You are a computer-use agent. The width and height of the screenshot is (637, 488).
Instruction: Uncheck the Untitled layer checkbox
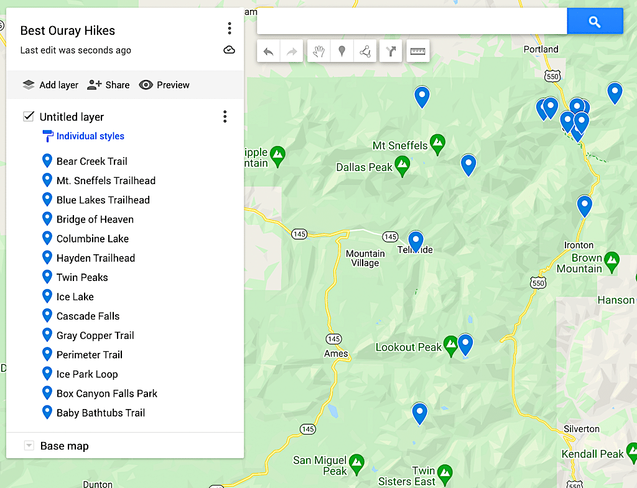28,116
